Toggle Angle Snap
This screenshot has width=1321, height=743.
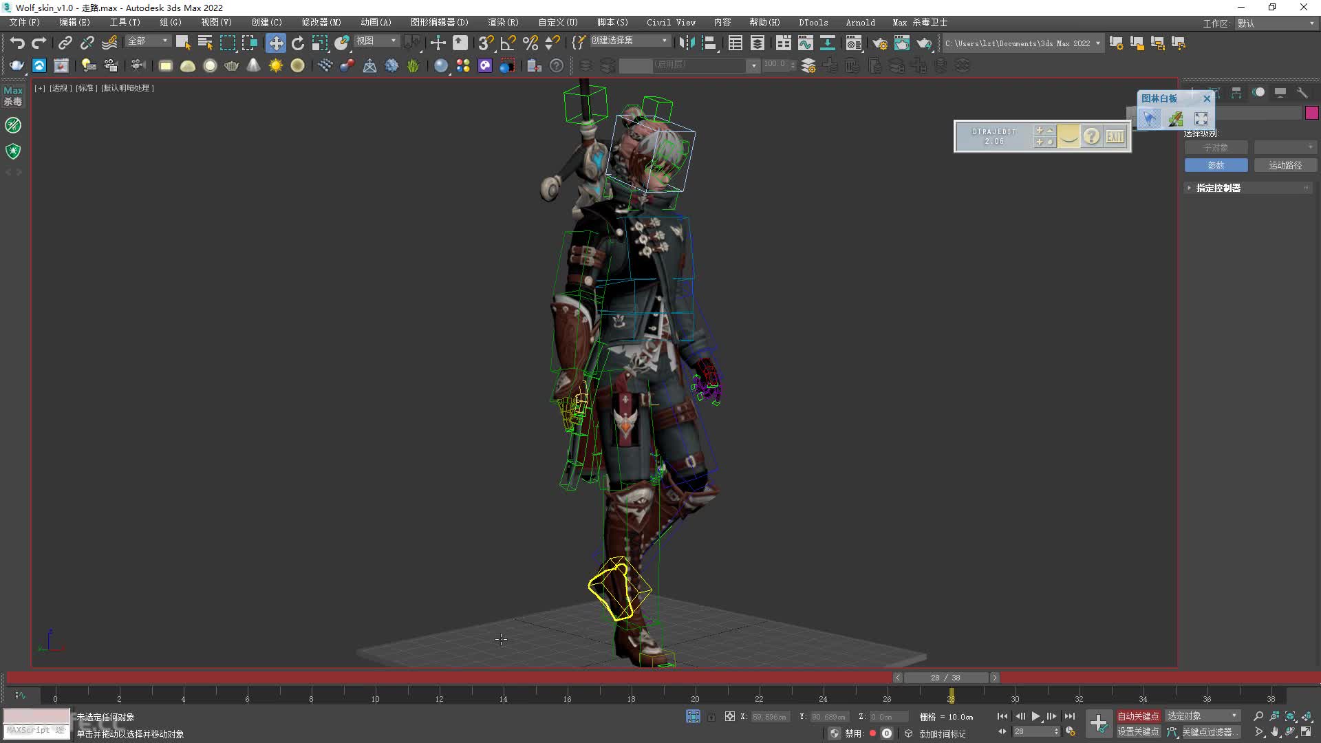point(508,43)
